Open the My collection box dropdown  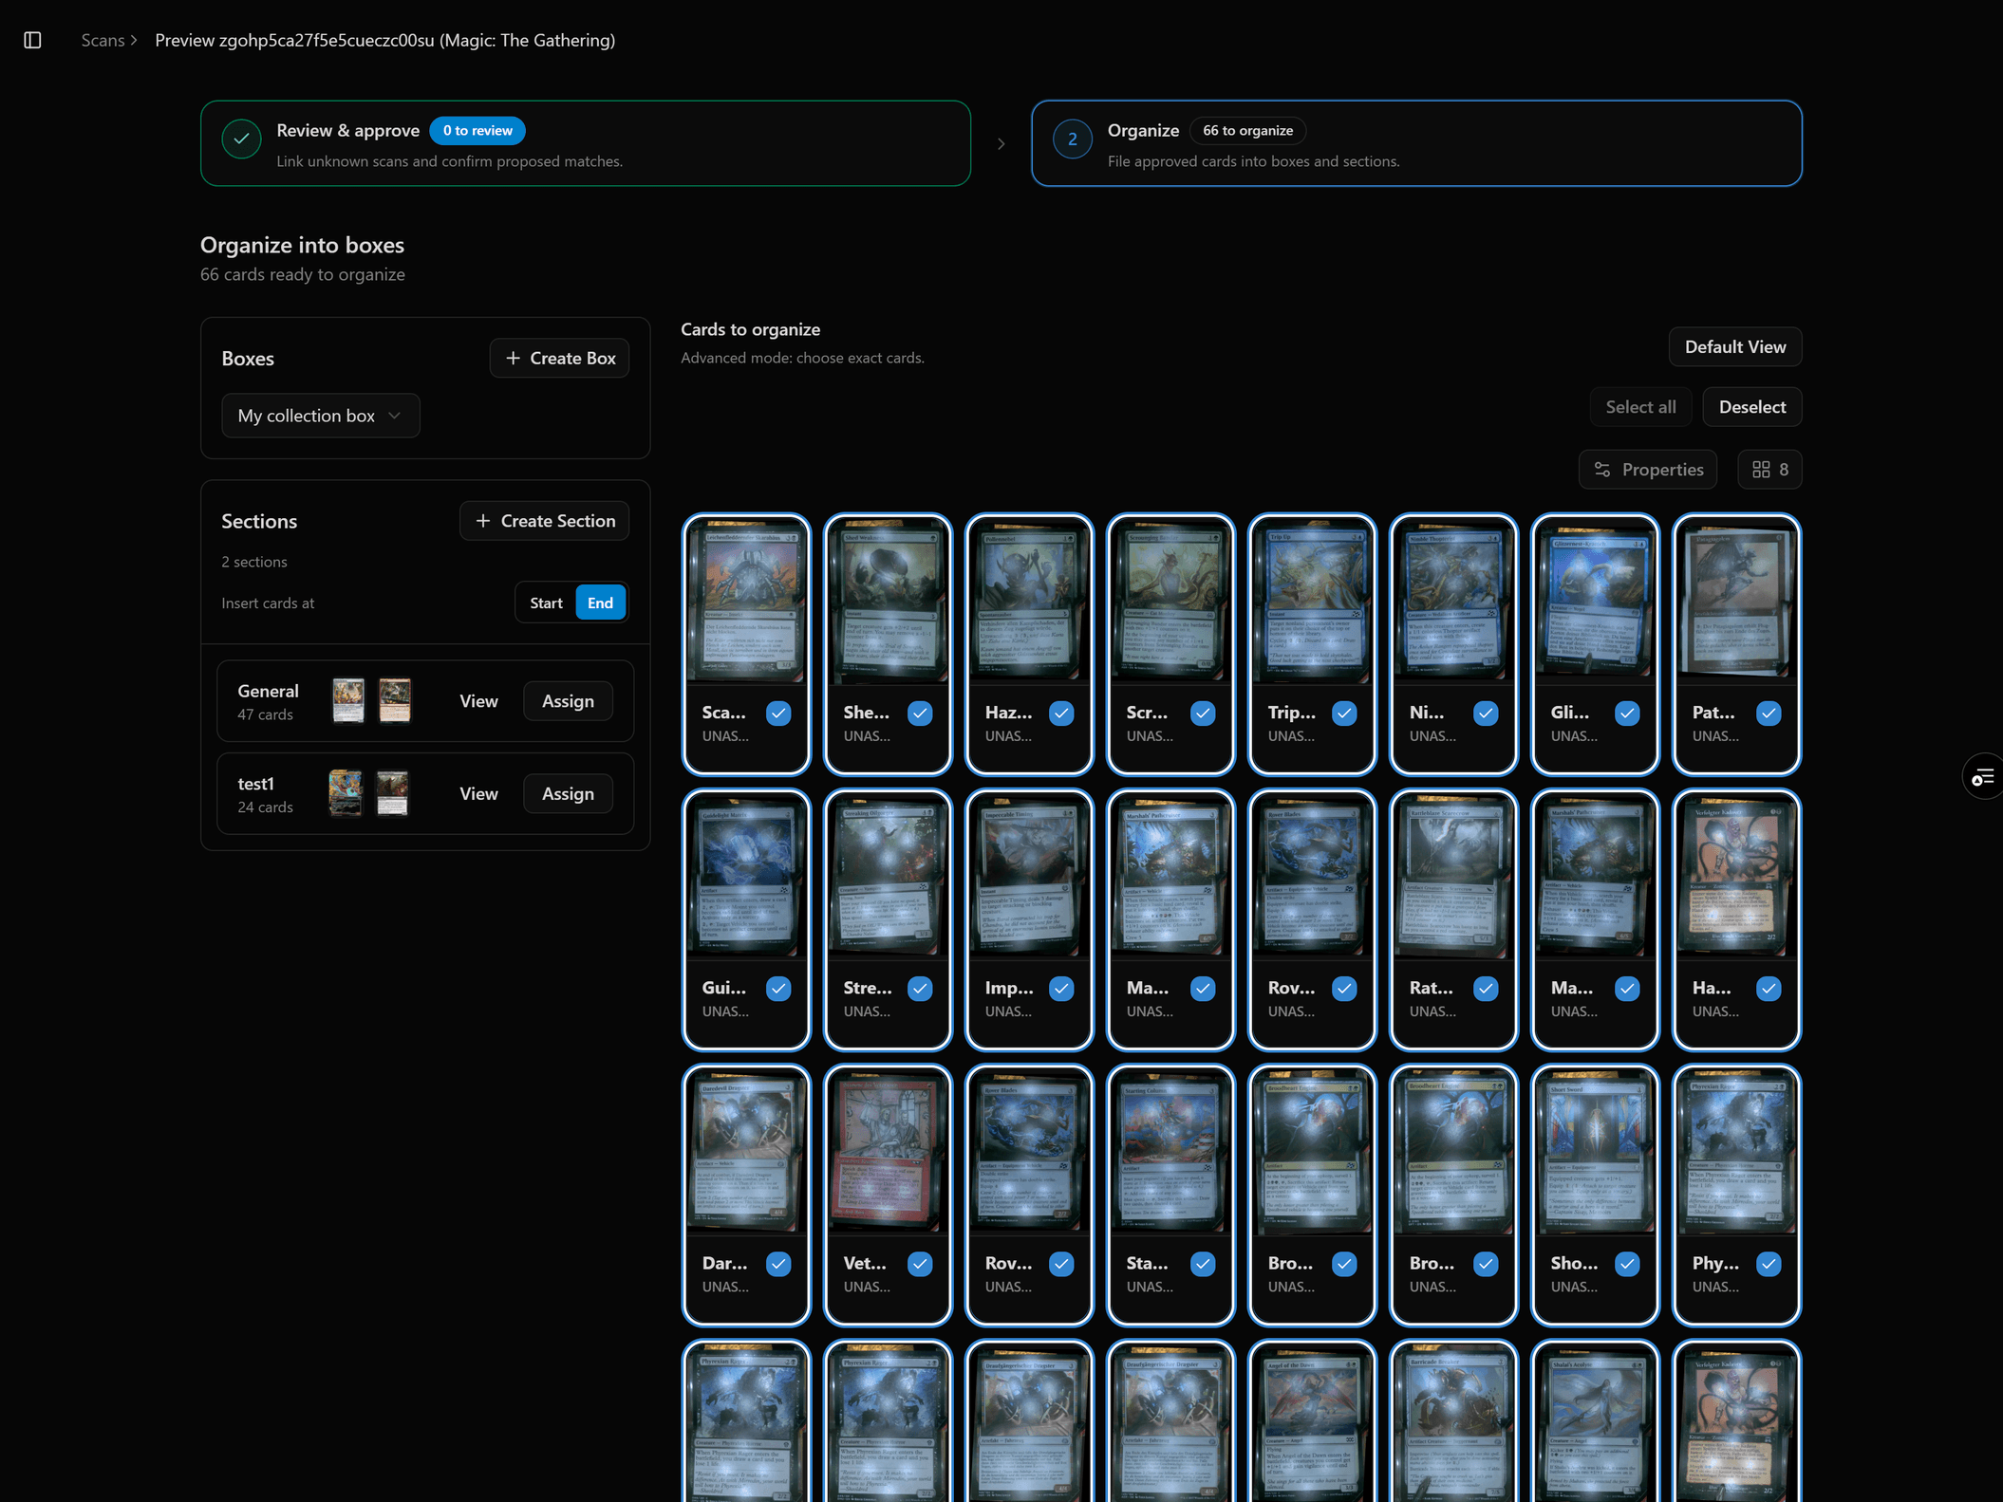pyautogui.click(x=320, y=415)
